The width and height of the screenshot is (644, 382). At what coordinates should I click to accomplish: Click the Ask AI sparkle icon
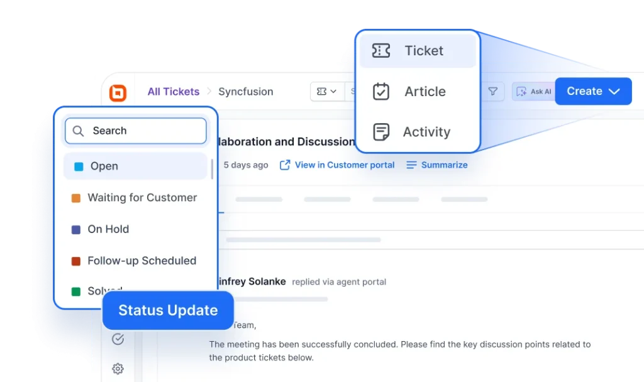[x=522, y=92]
